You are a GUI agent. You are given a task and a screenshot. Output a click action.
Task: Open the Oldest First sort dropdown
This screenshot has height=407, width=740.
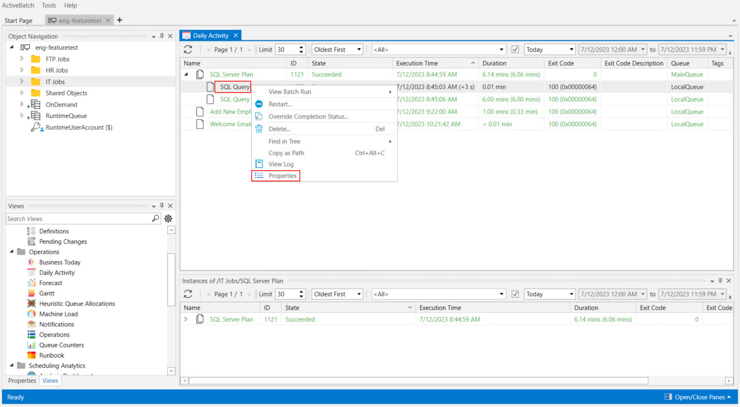point(337,50)
